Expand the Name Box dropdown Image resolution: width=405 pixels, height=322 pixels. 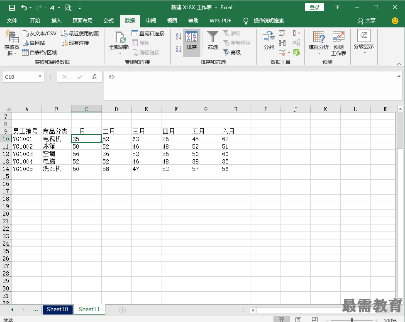click(x=40, y=76)
